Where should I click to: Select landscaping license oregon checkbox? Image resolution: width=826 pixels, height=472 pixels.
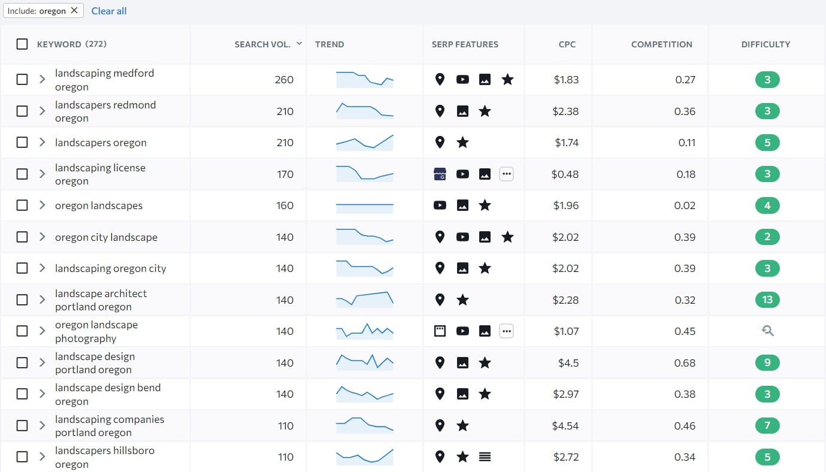tap(22, 174)
